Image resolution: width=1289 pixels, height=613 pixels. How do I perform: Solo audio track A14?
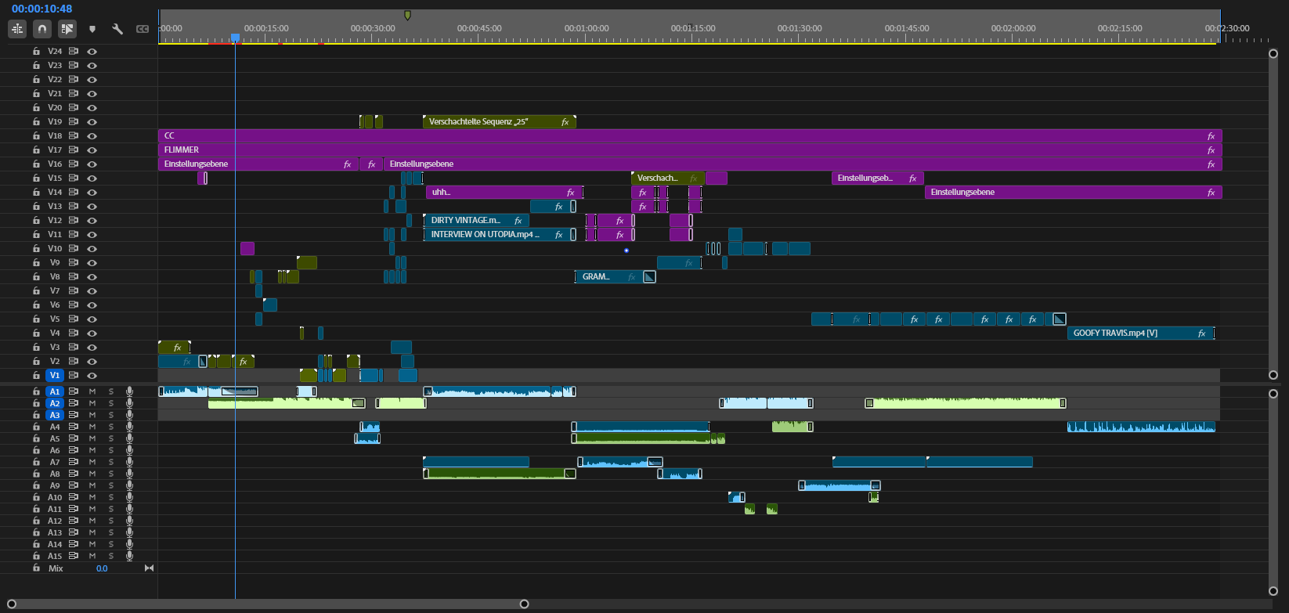[111, 544]
